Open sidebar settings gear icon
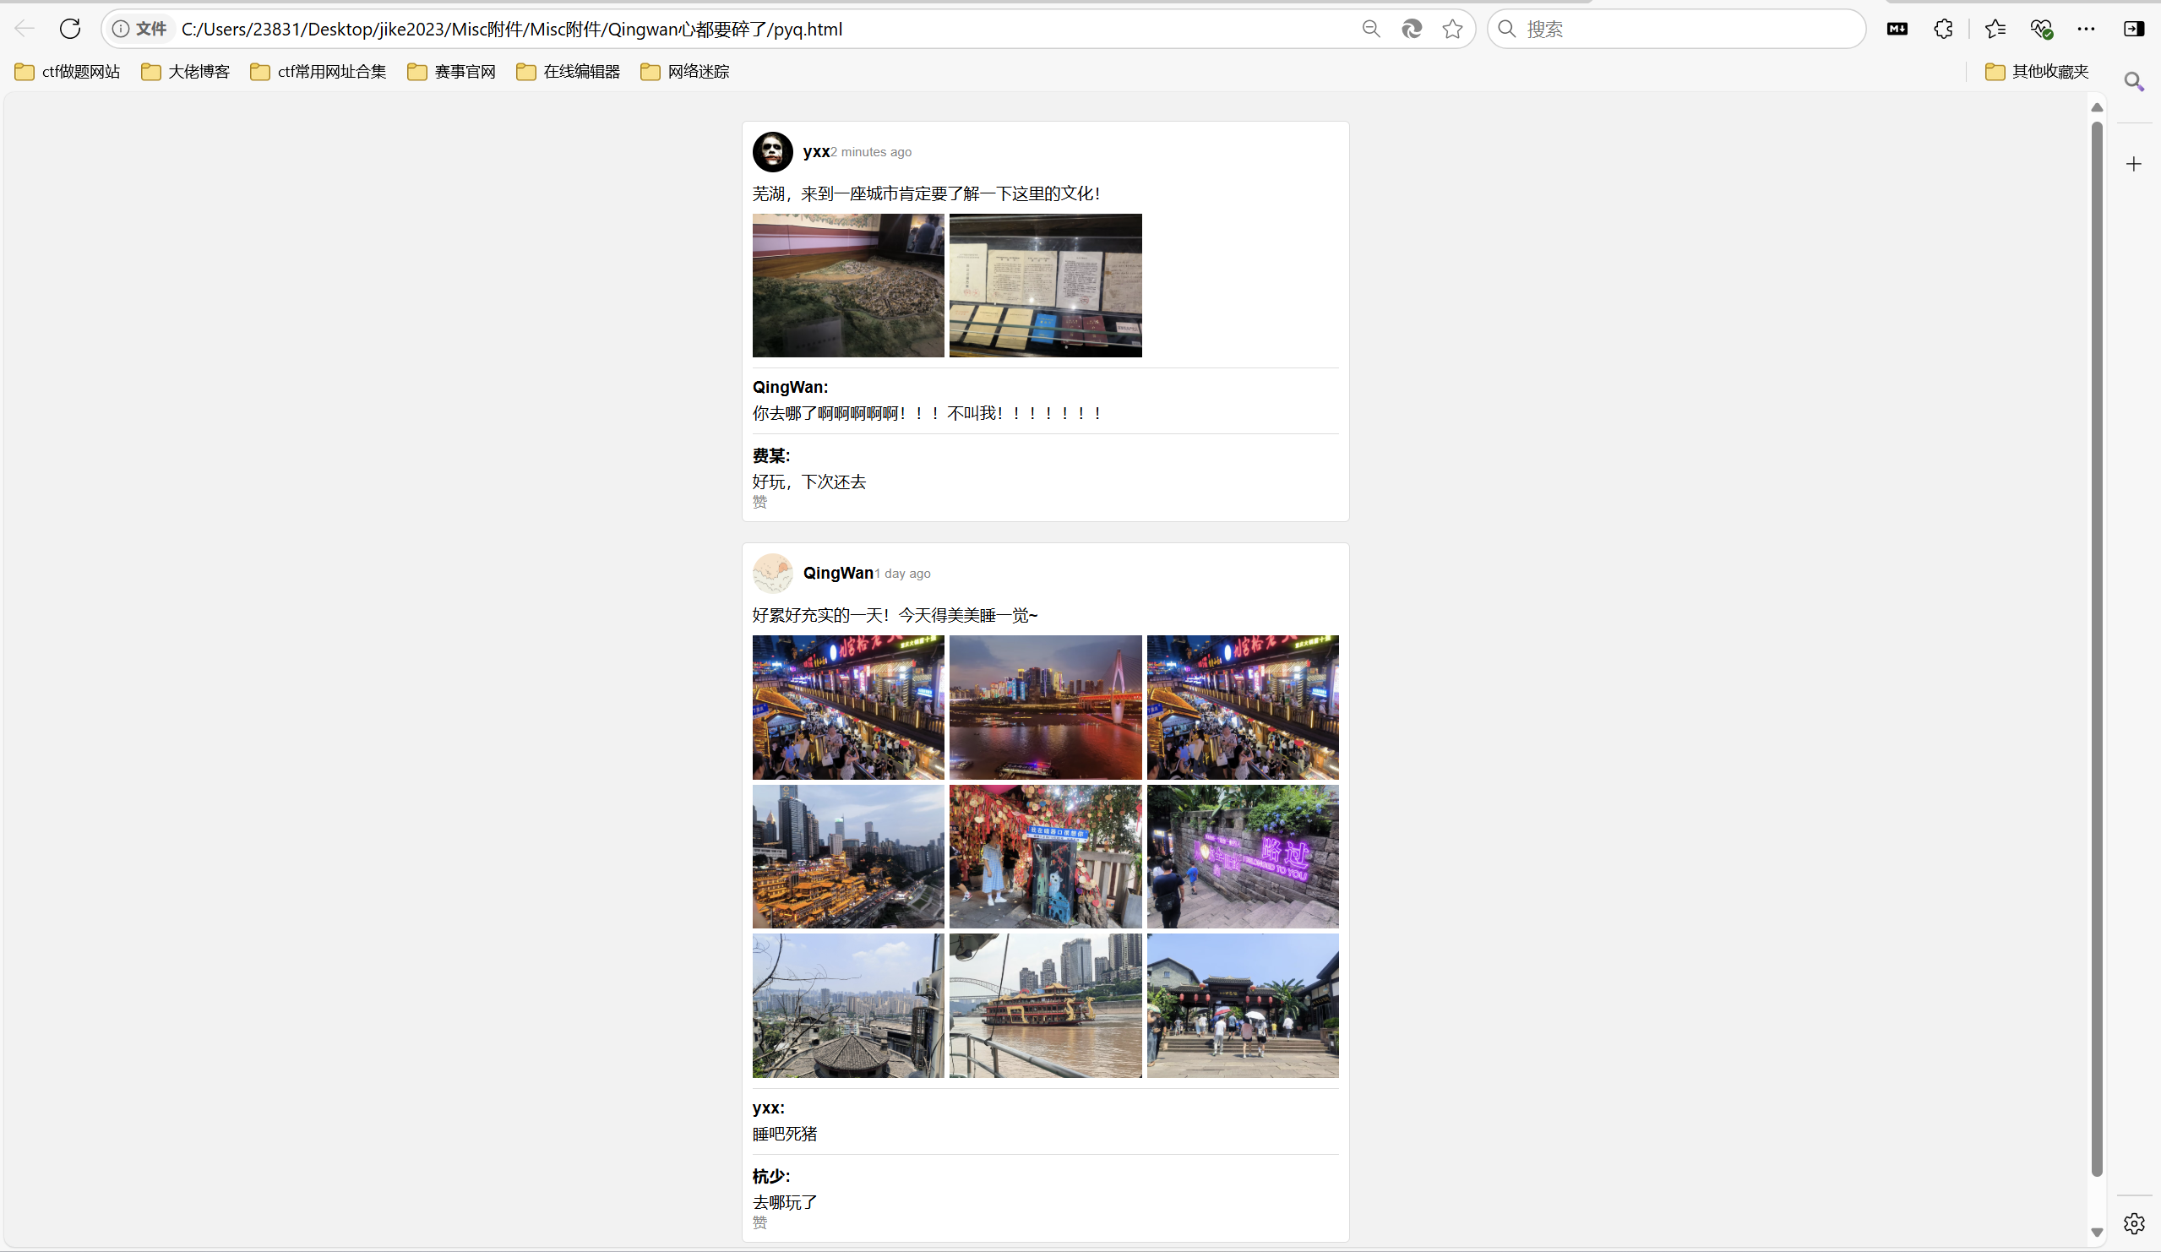The height and width of the screenshot is (1252, 2161). (x=2134, y=1224)
